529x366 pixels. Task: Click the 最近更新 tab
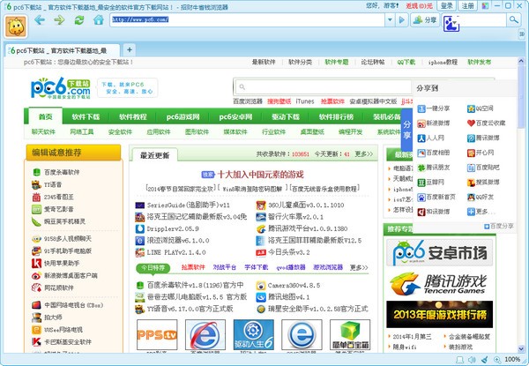pyautogui.click(x=155, y=155)
